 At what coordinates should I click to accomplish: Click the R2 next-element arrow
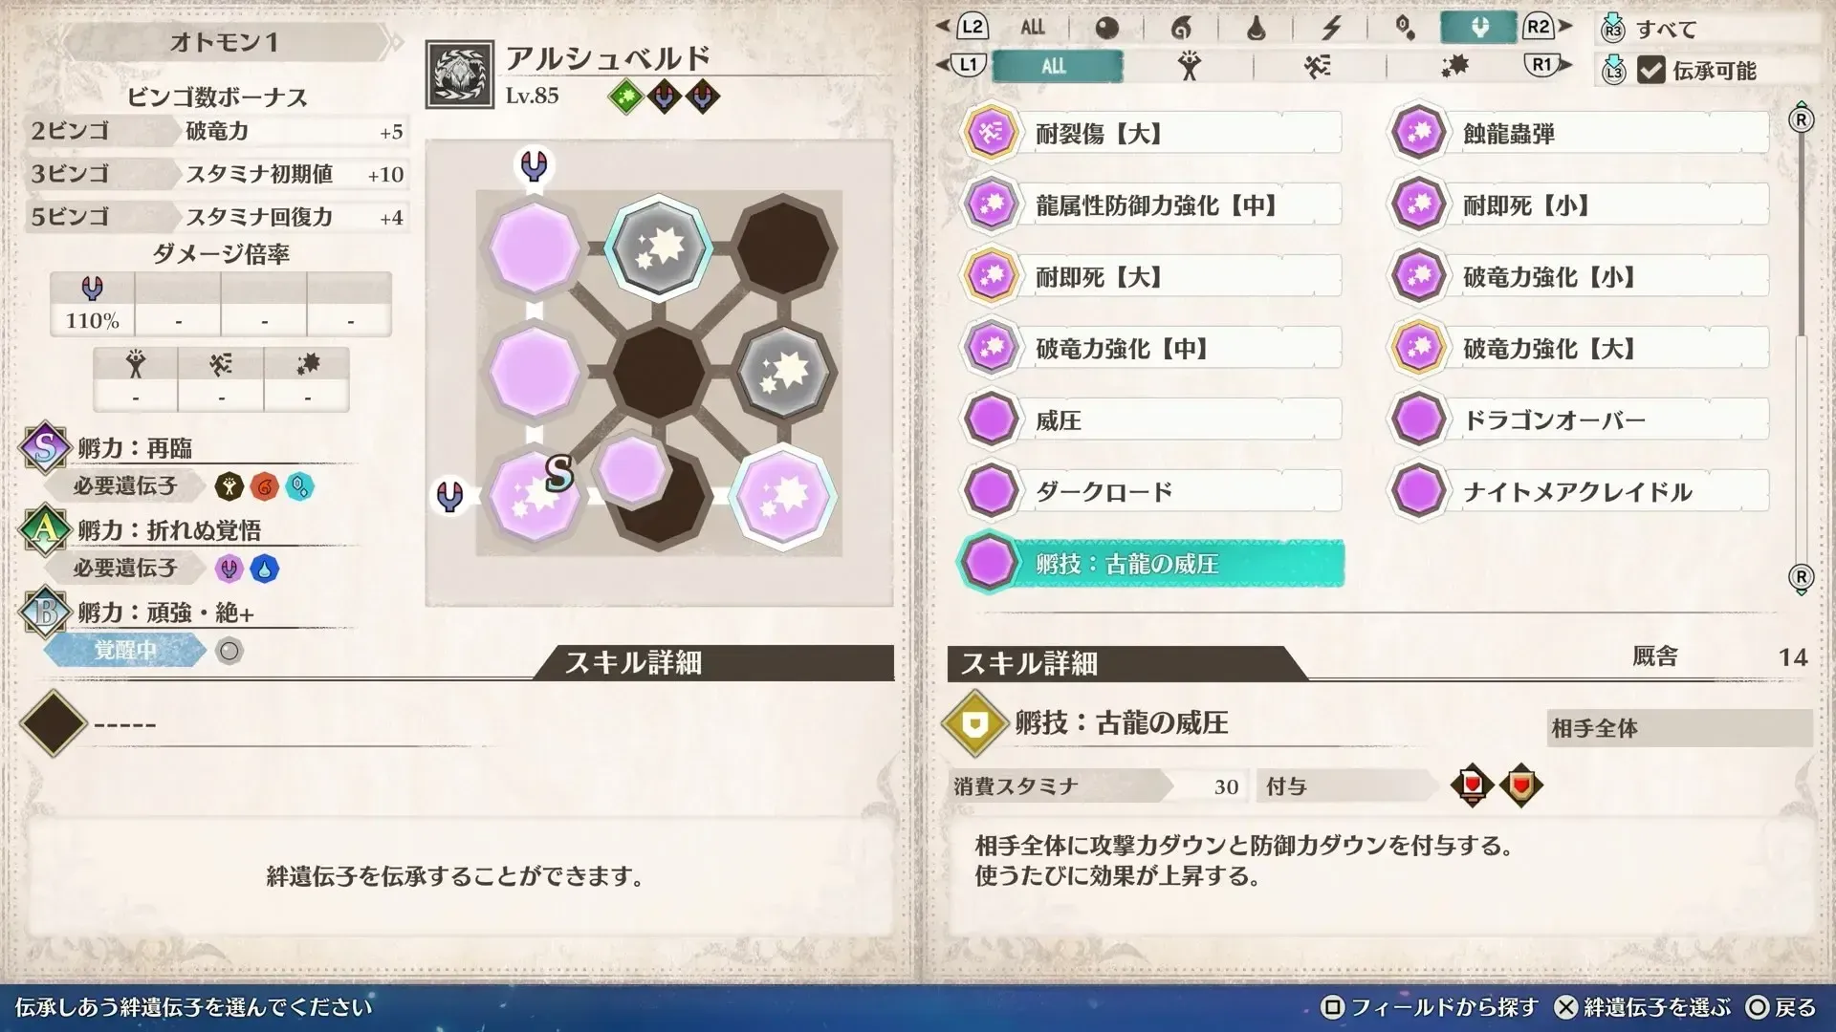1546,27
